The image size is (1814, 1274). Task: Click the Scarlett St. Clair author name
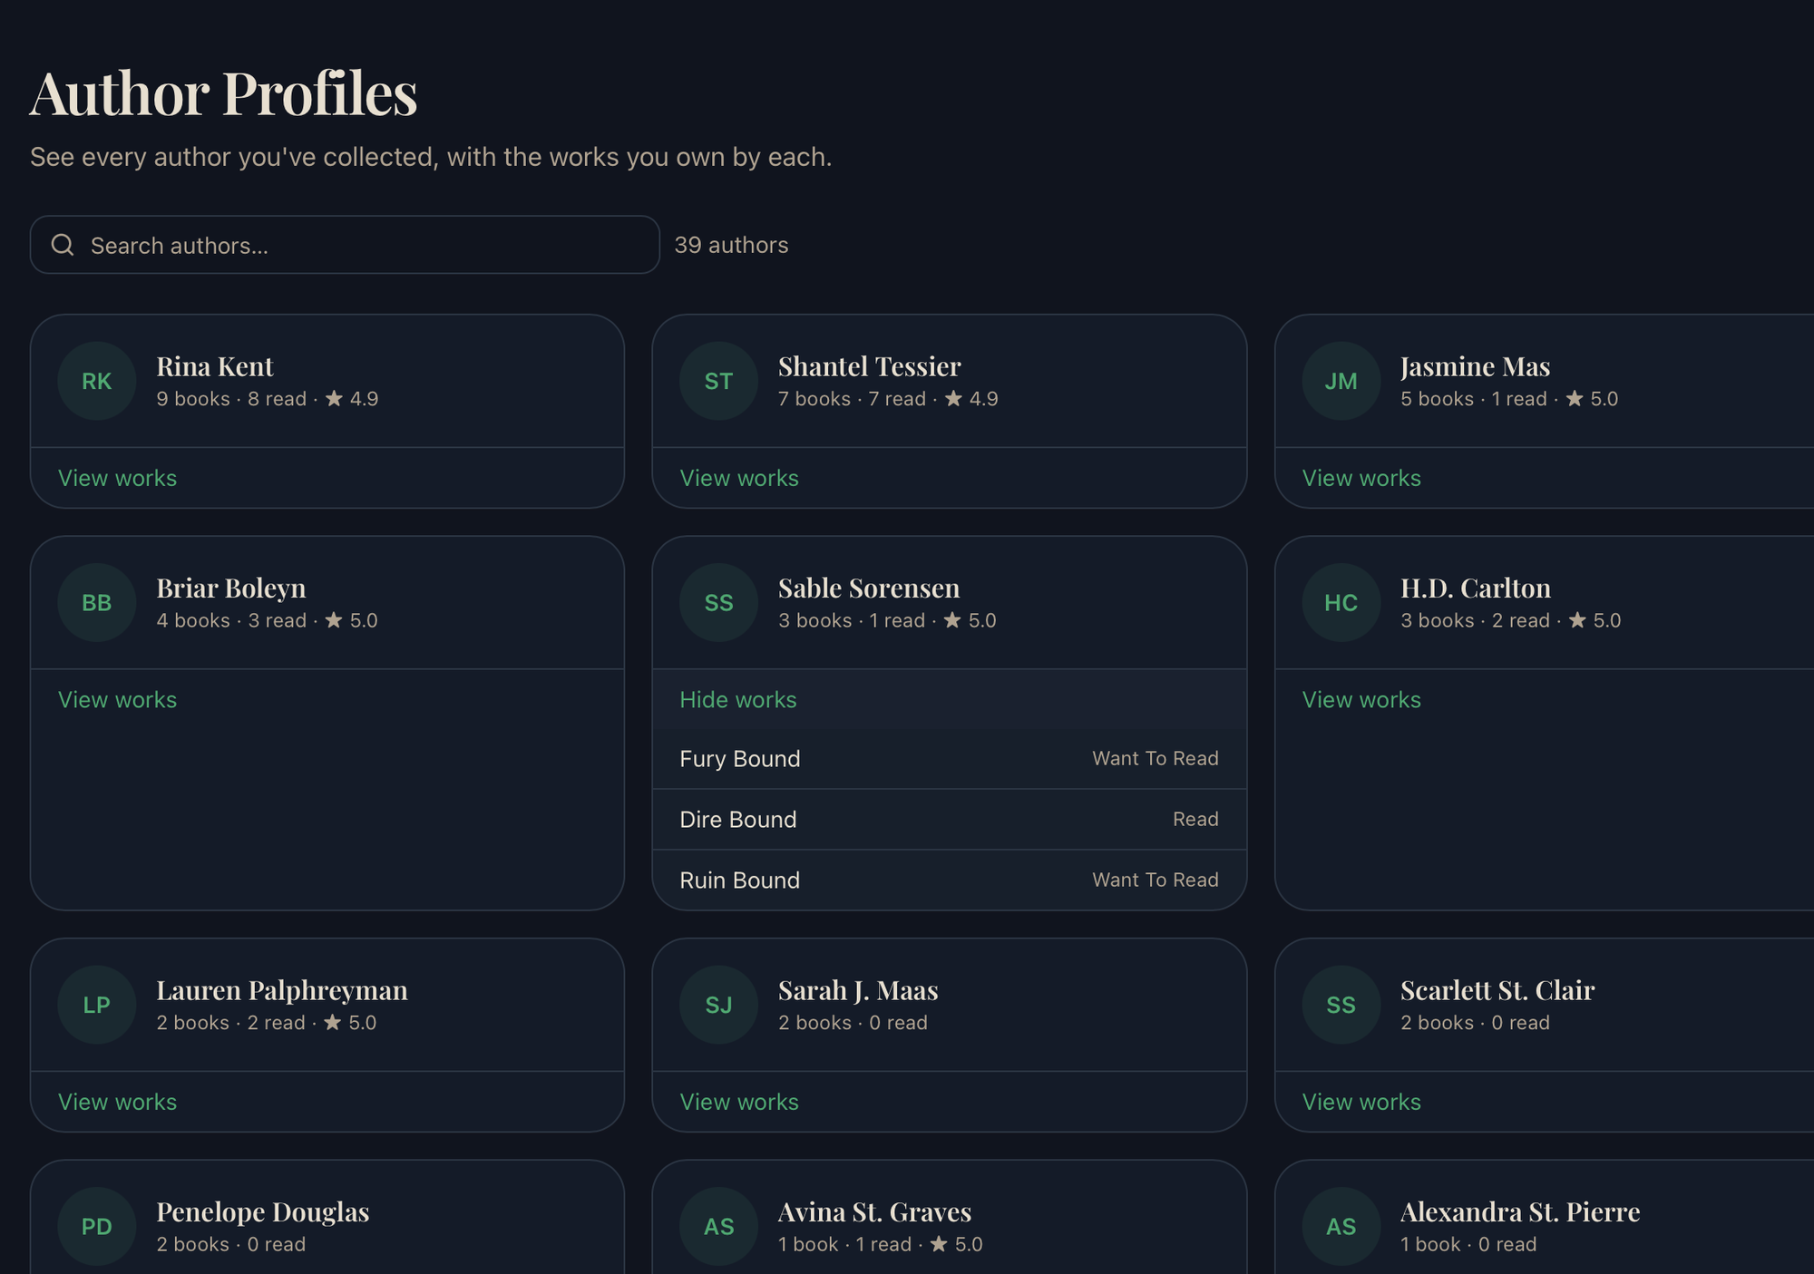[x=1497, y=990]
